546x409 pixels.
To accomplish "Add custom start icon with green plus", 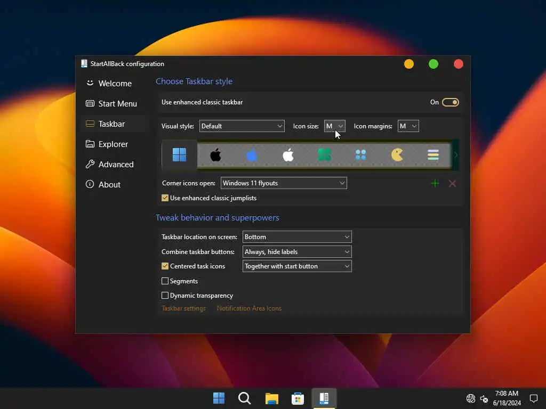I will click(435, 183).
